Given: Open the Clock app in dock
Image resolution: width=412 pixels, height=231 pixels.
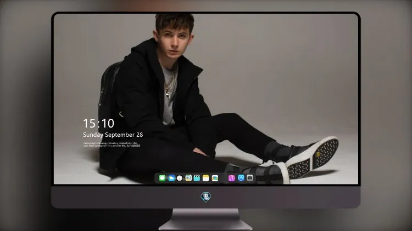Looking at the screenshot, I should click(x=180, y=178).
